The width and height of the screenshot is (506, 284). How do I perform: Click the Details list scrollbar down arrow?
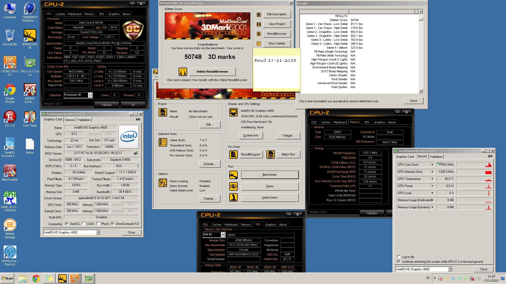(421, 92)
